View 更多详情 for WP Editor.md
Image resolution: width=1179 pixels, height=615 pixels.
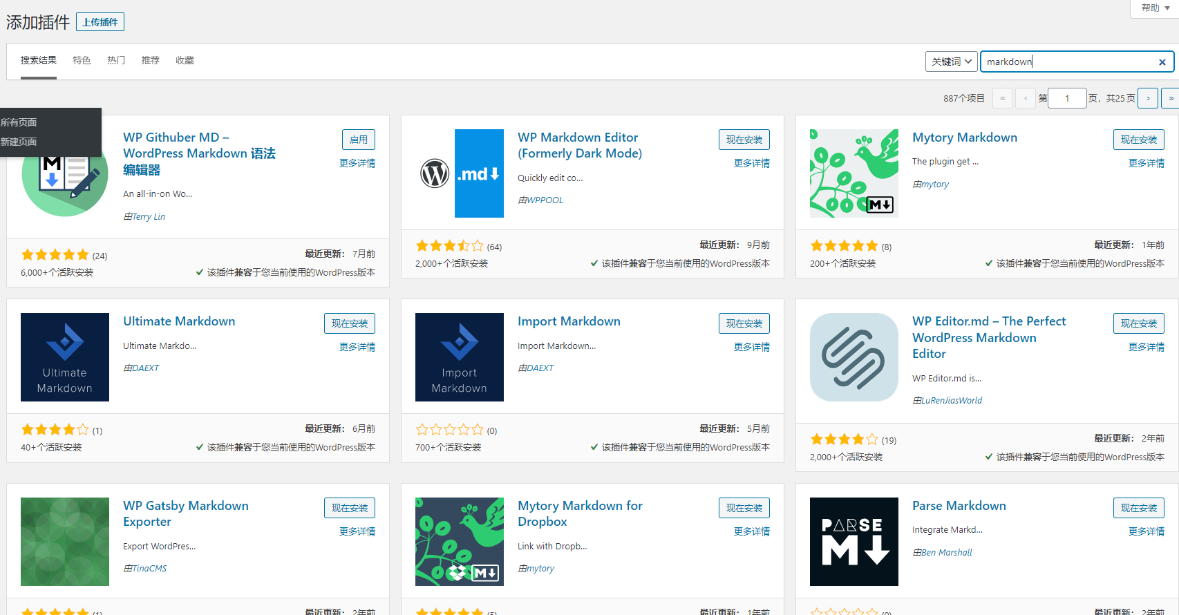[1147, 348]
